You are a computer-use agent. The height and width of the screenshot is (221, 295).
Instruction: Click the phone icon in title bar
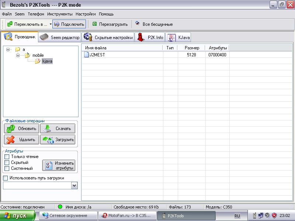coord(4,4)
